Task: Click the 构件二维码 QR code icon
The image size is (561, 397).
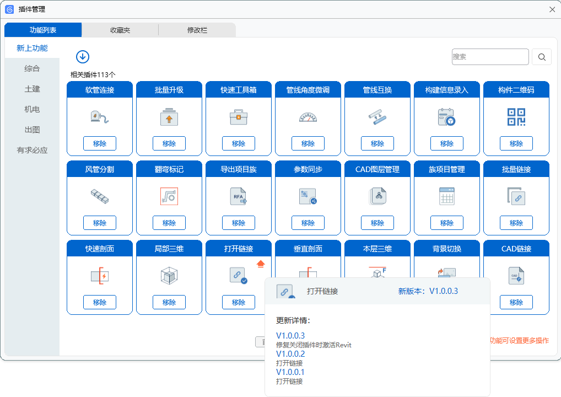Action: click(x=516, y=116)
